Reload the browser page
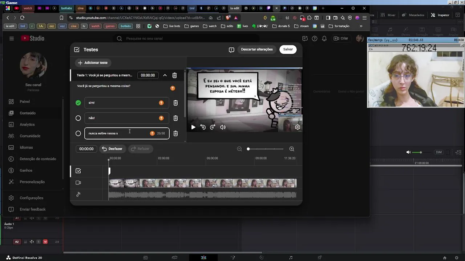This screenshot has width=465, height=261. 22,18
